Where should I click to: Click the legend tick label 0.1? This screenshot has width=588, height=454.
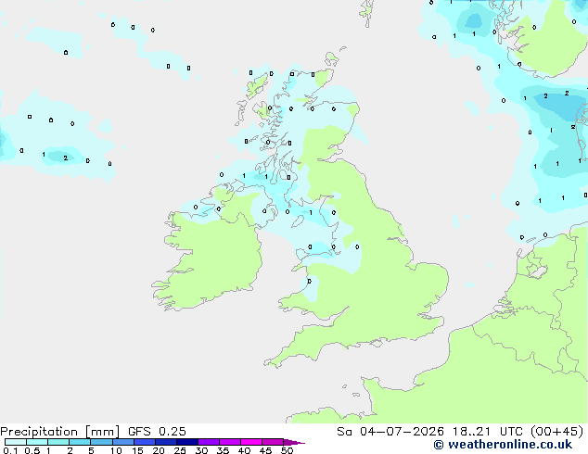coord(10,450)
